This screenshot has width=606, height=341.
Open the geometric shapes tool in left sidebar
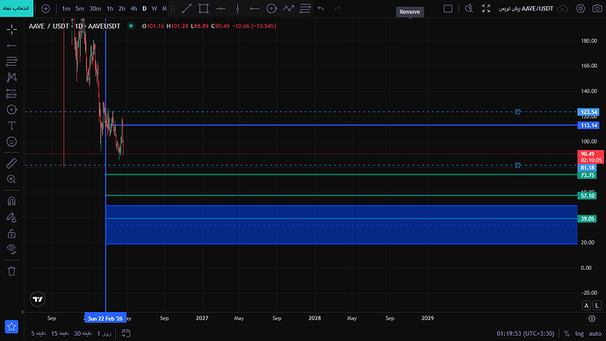[x=11, y=110]
